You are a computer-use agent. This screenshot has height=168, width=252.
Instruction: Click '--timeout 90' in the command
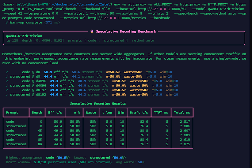(102, 14)
